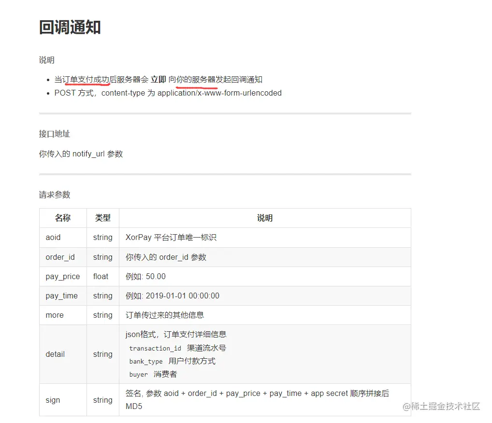Click the 类型 column header
The width and height of the screenshot is (492, 423).
(103, 218)
